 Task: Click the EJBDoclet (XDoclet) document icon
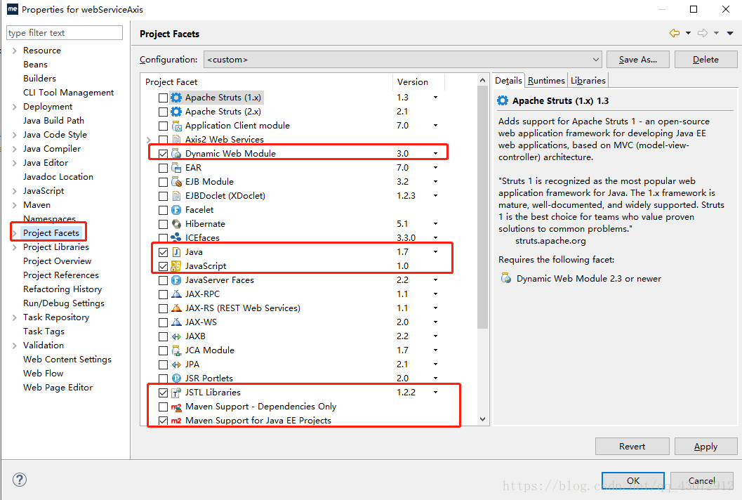click(x=176, y=196)
